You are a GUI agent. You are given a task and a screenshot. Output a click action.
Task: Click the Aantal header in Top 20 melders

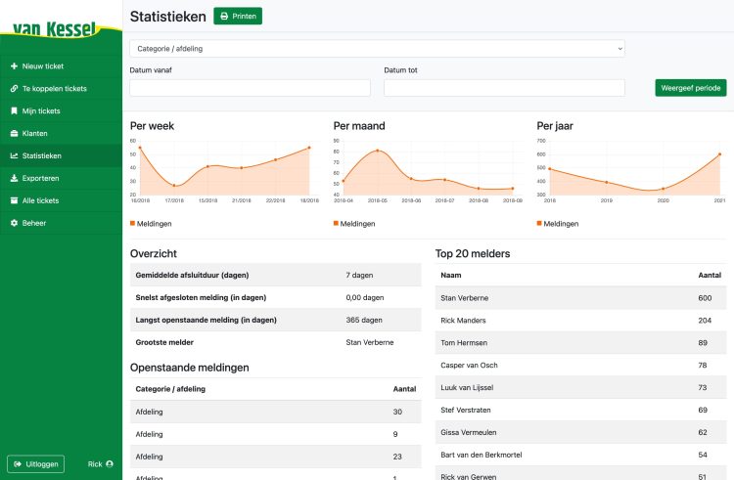pyautogui.click(x=710, y=276)
